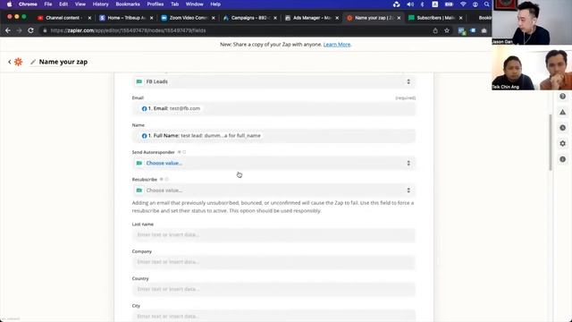Switch to the Subscribers MailerLite tab

coord(435,18)
